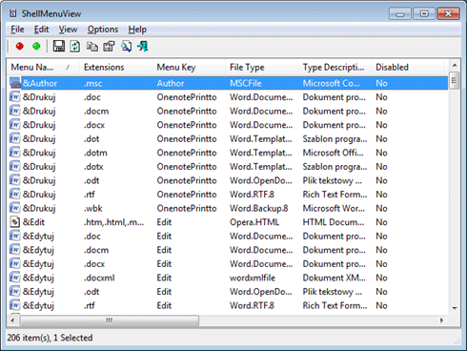Click the horizontal scrollbar left arrow
The height and width of the screenshot is (351, 467).
coord(12,320)
